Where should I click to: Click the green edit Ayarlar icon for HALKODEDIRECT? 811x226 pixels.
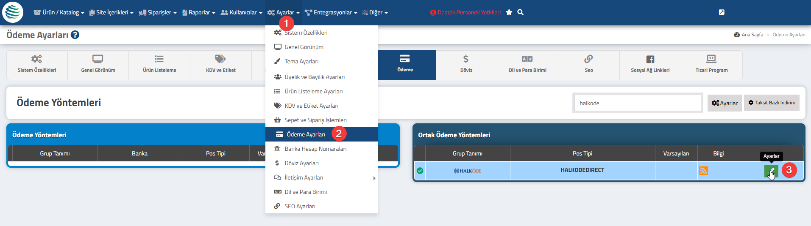[771, 171]
